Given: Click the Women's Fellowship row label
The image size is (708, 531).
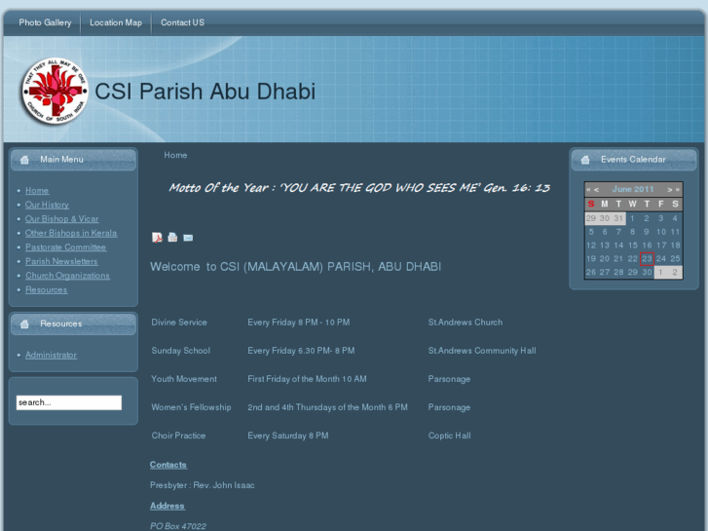Looking at the screenshot, I should coord(191,407).
